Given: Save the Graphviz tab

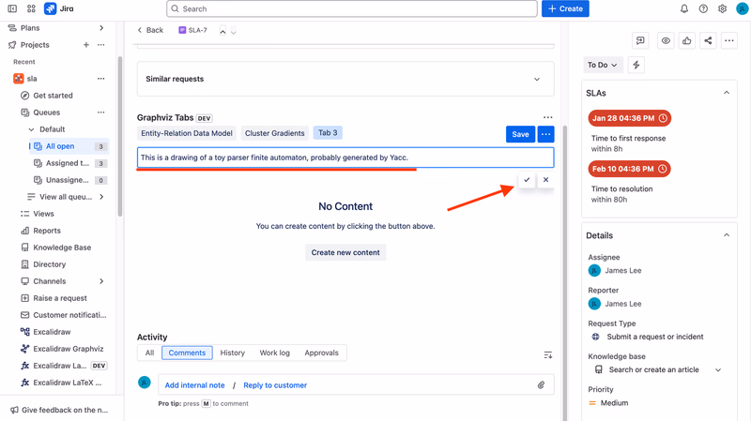Looking at the screenshot, I should point(520,134).
